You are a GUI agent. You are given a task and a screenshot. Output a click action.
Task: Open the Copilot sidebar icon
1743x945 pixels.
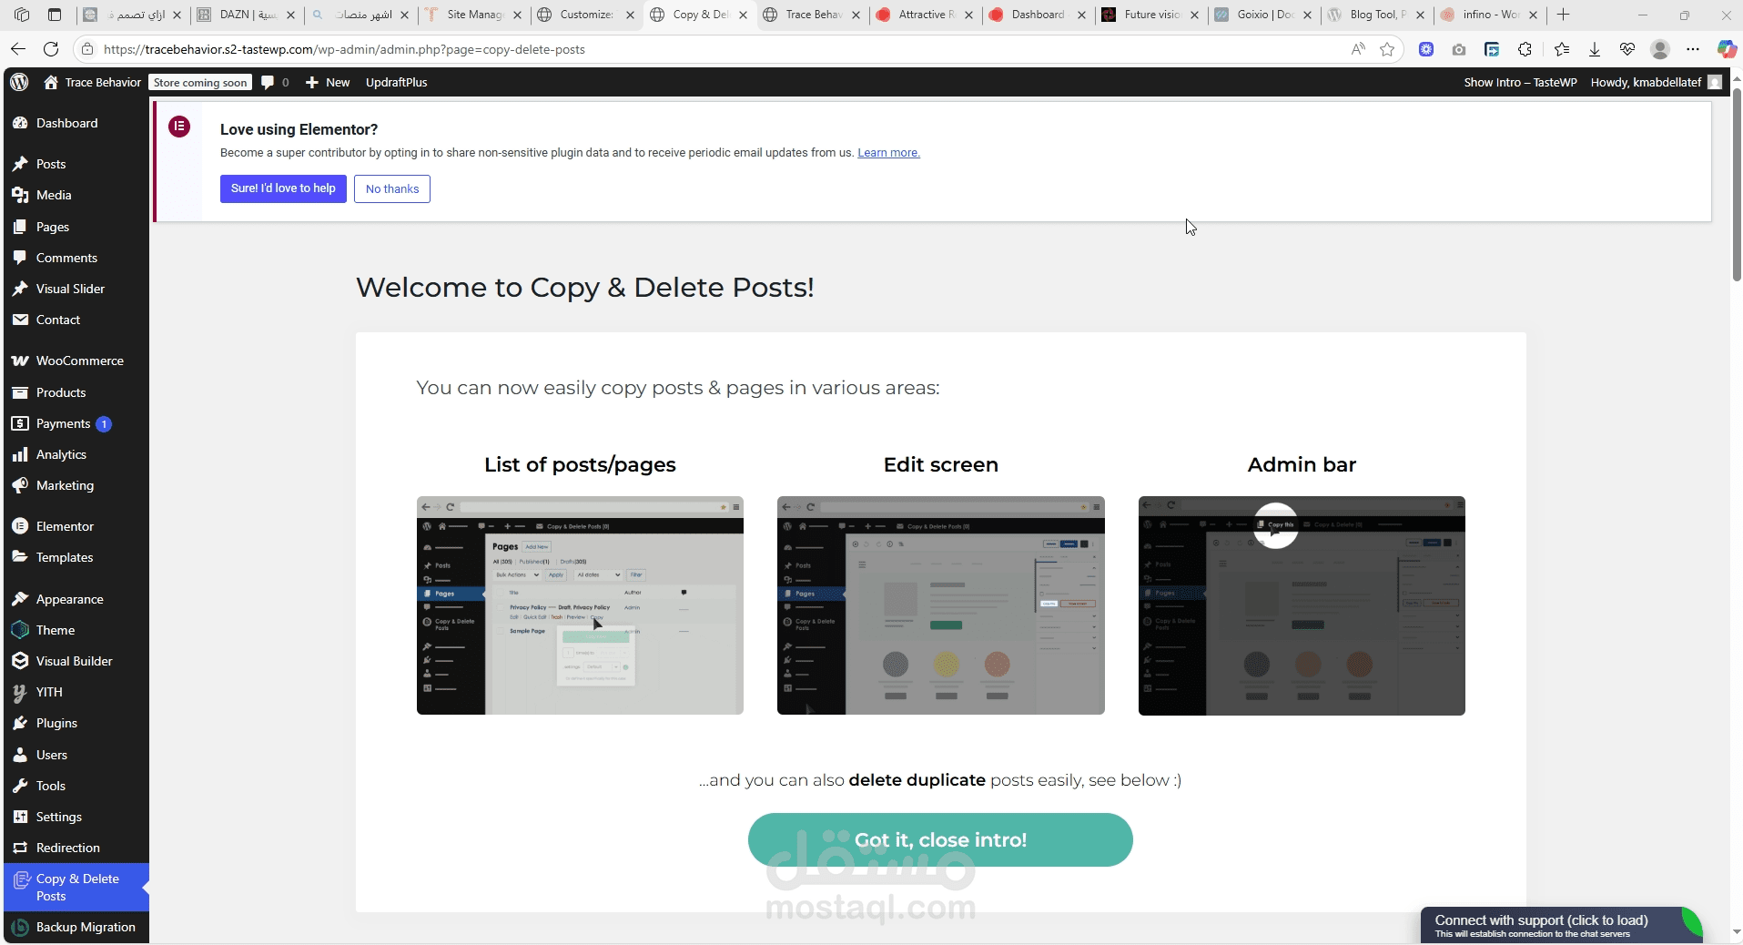pos(1726,49)
